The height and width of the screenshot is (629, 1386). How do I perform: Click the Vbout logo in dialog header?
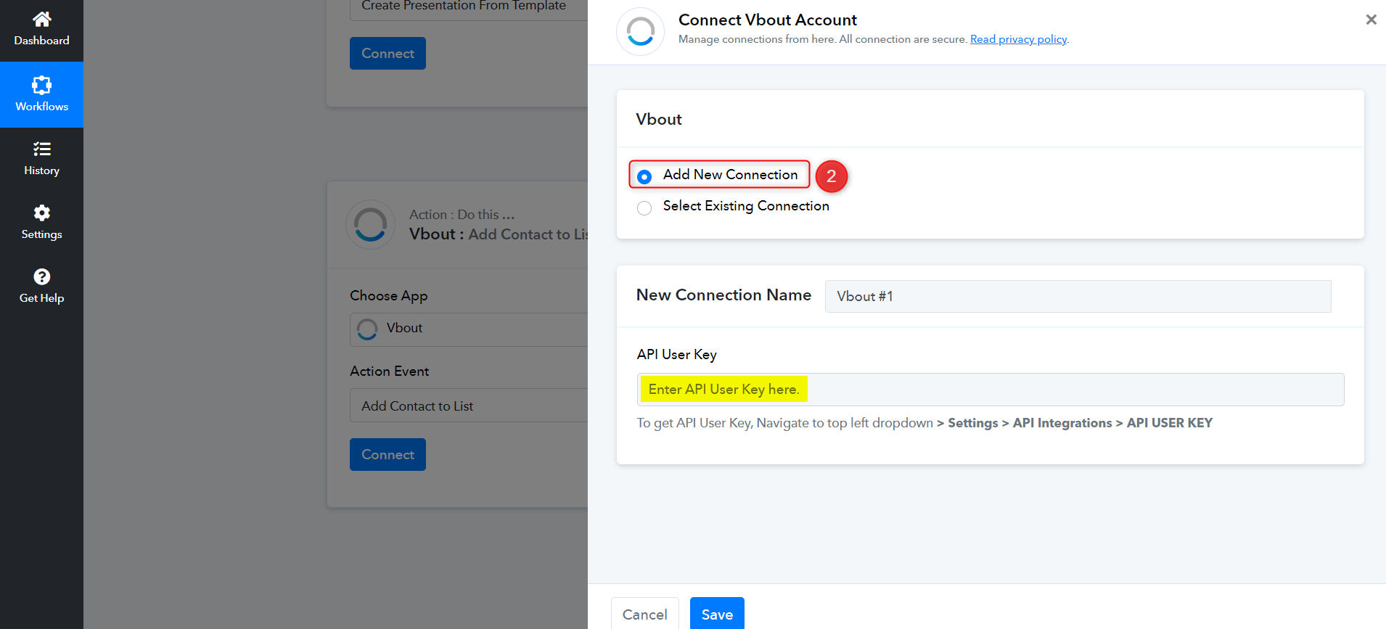point(640,32)
